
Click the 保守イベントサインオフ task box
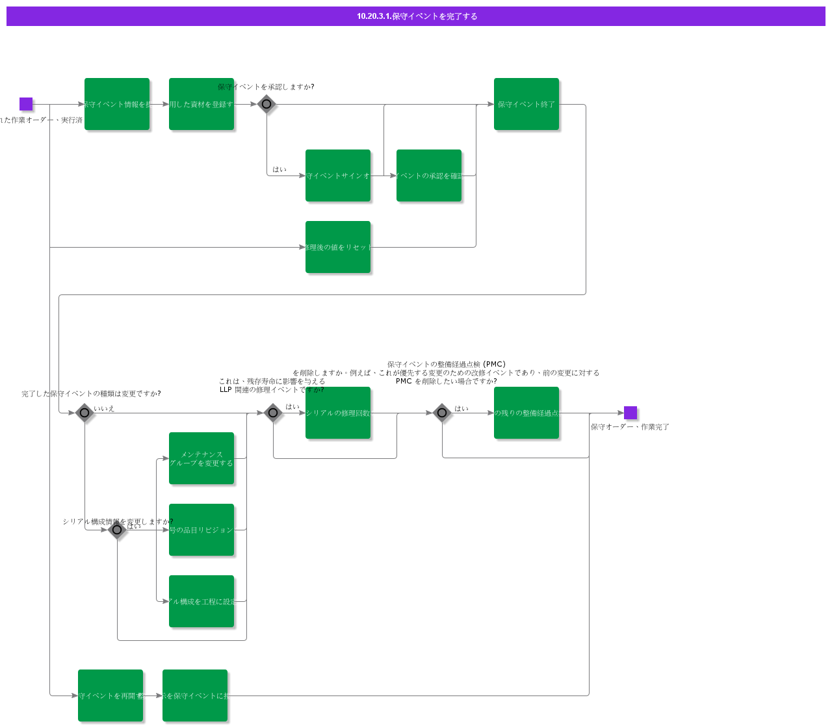[x=338, y=175]
